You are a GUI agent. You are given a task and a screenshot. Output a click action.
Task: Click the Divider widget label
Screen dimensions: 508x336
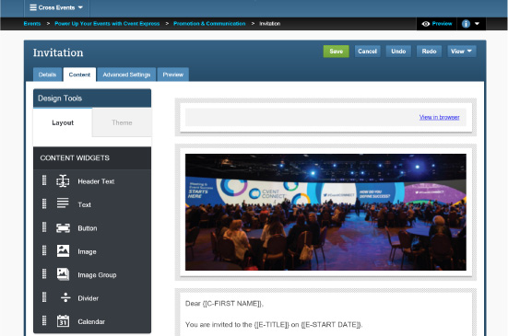(x=88, y=298)
